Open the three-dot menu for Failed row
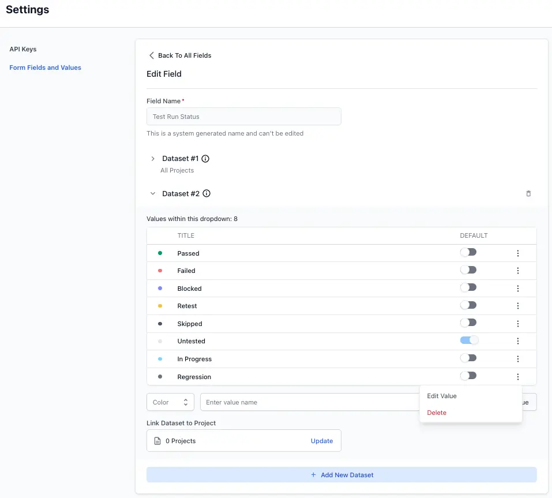552x498 pixels. [518, 271]
